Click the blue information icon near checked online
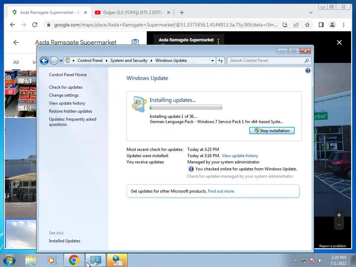This screenshot has height=267, width=356. 191,169
